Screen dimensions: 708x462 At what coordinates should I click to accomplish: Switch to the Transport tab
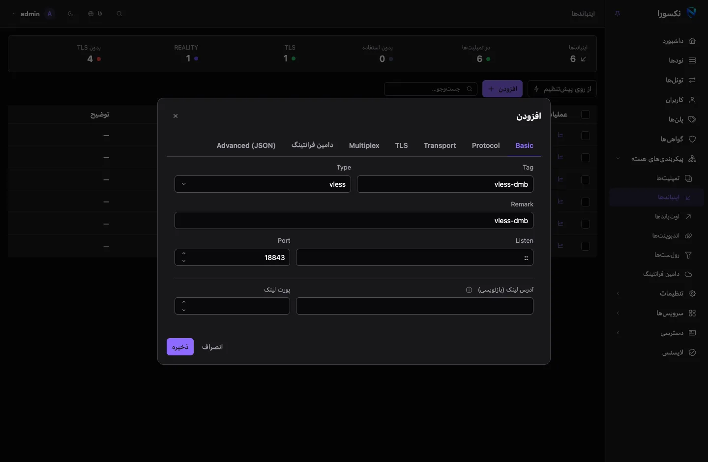(x=440, y=145)
